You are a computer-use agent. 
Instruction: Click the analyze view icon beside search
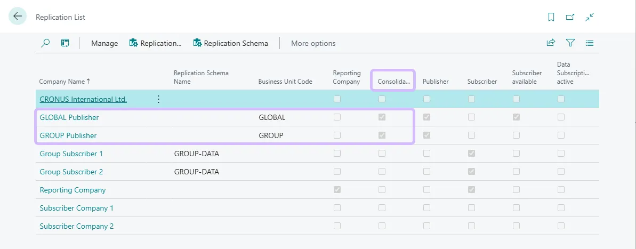pos(65,43)
